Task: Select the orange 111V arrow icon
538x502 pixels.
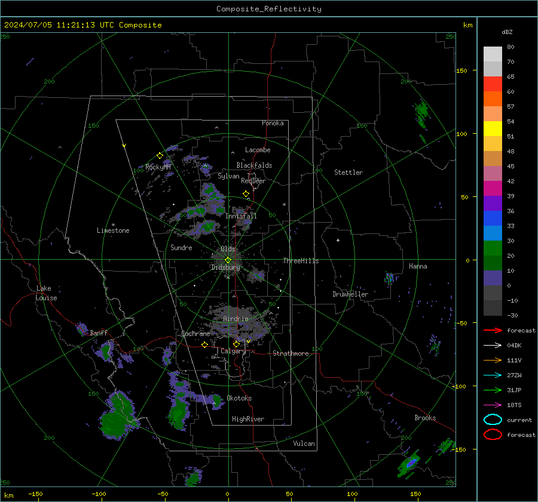Action: click(x=493, y=360)
